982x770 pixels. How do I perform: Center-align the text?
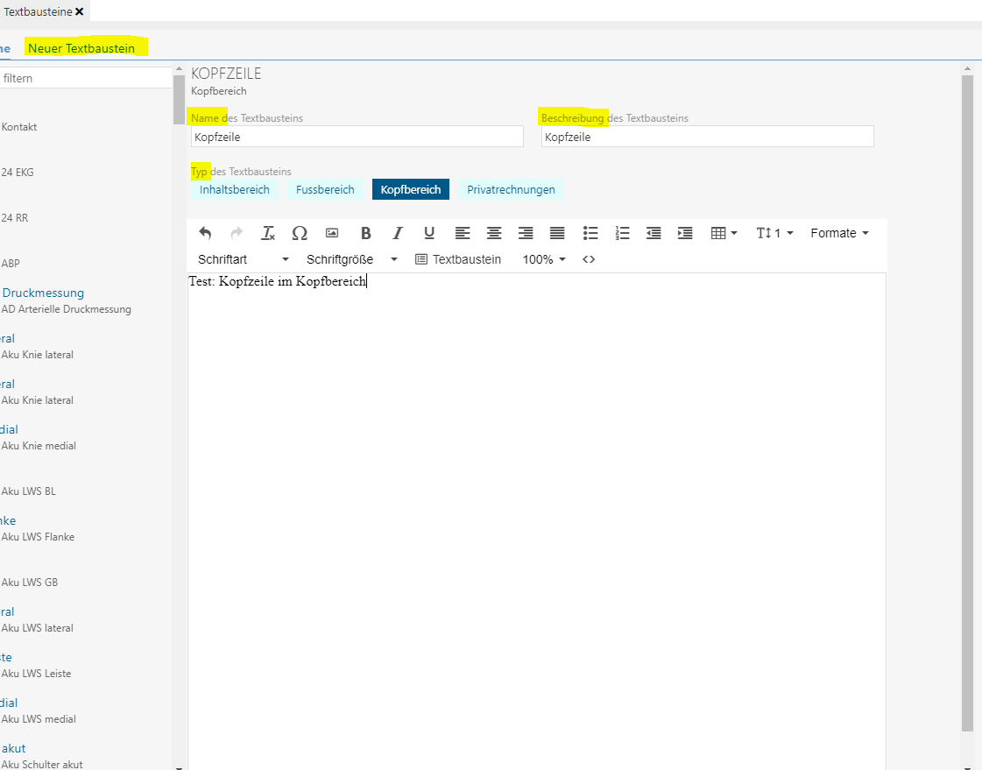pos(494,233)
